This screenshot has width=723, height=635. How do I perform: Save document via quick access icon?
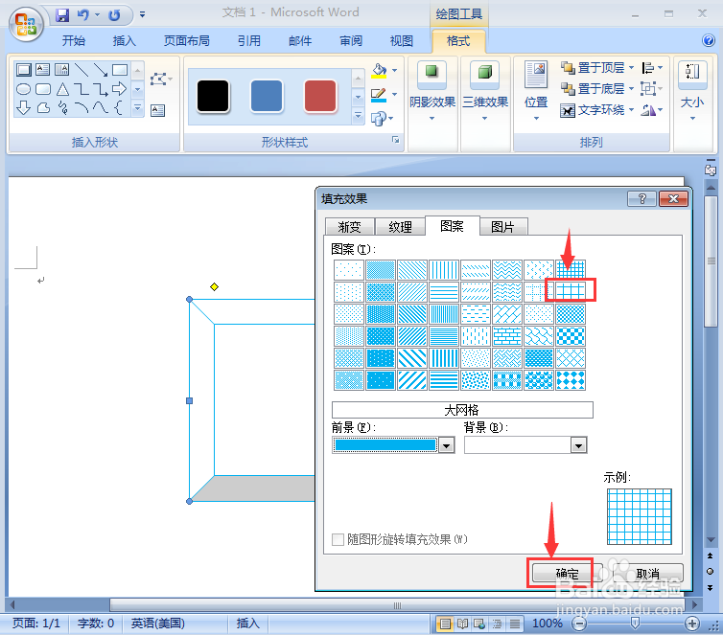pos(62,14)
